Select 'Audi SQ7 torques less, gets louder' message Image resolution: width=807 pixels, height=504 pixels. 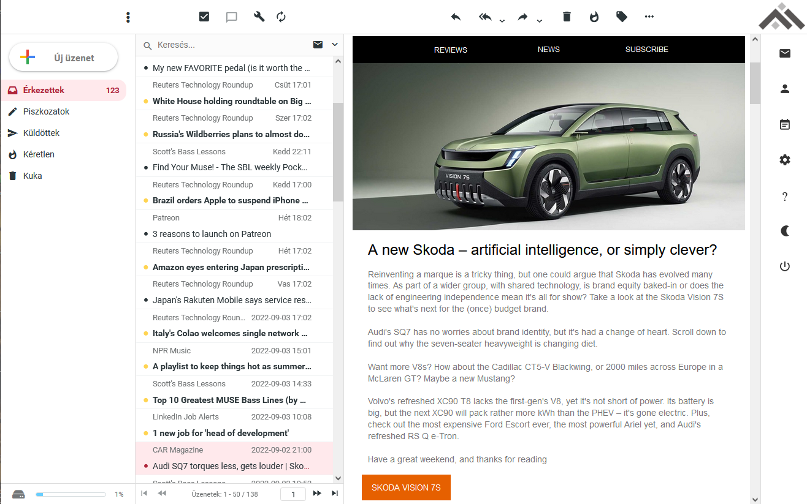234,458
